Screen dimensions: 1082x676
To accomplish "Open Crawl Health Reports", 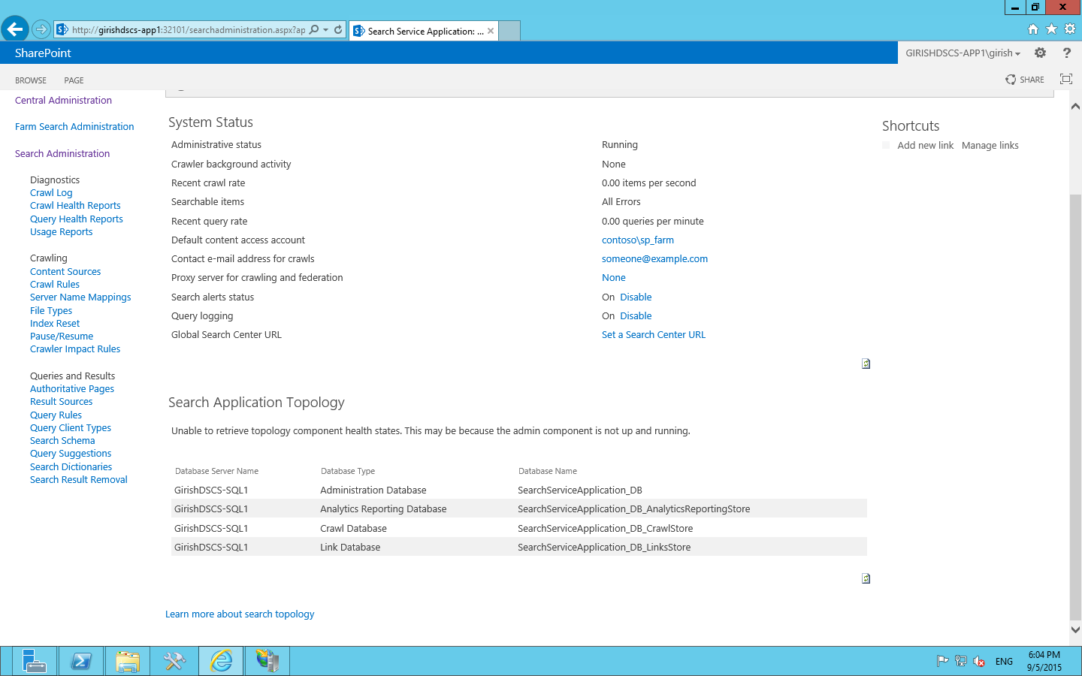I will (x=75, y=205).
